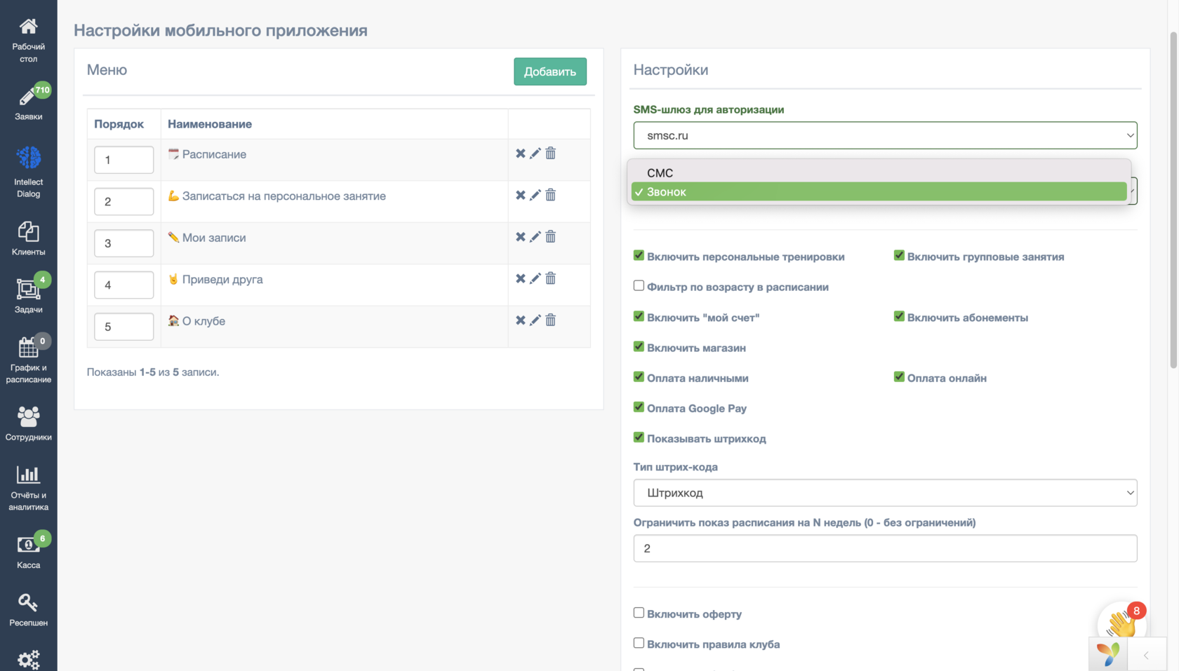Open Тип штрих-кода dropdown

[885, 493]
